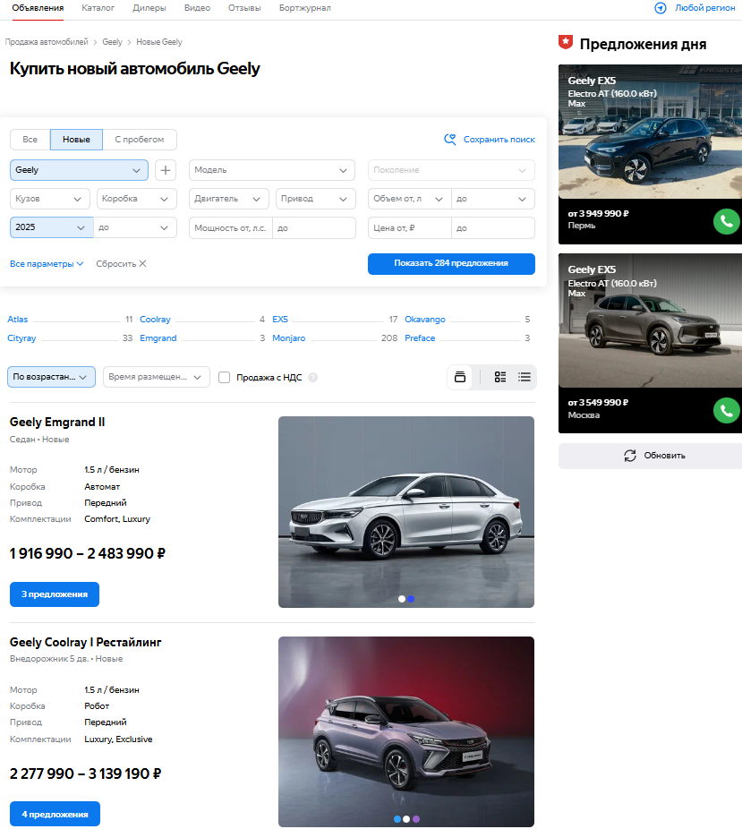The image size is (742, 829).
Task: Select the blue color dot on Emgrand photo
Action: click(411, 599)
